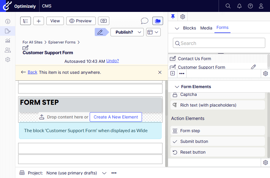270x178 pixels.
Task: Pin the assets pane
Action: [x=173, y=16]
